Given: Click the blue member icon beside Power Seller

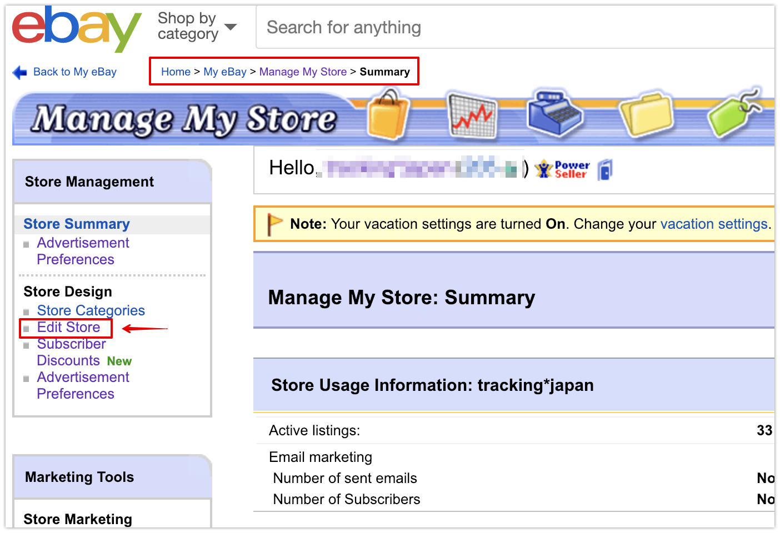Looking at the screenshot, I should coord(604,169).
